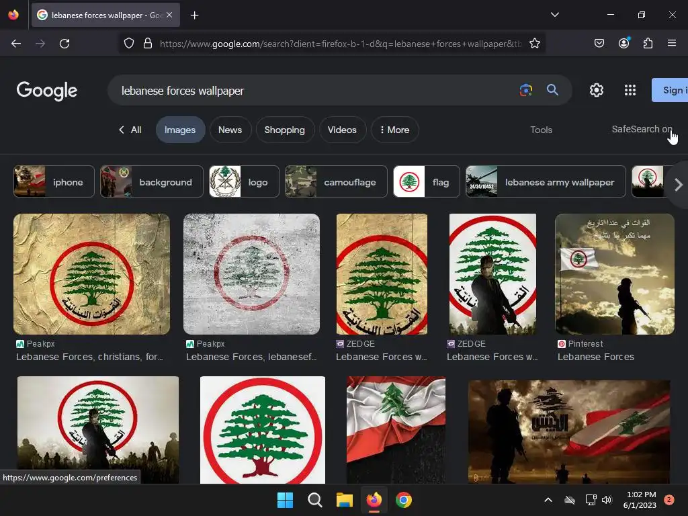Click the Sign in button
This screenshot has width=688, height=516.
(x=670, y=90)
